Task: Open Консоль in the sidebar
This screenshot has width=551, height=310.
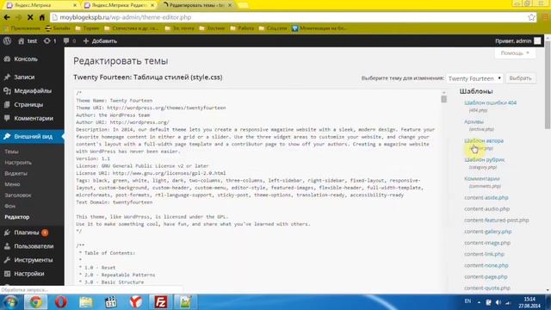Action: 26,59
